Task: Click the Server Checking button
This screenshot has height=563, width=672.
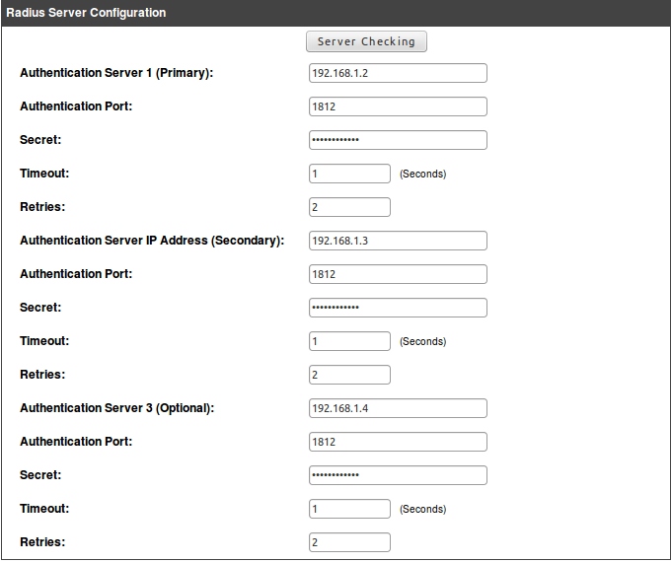Action: click(367, 41)
